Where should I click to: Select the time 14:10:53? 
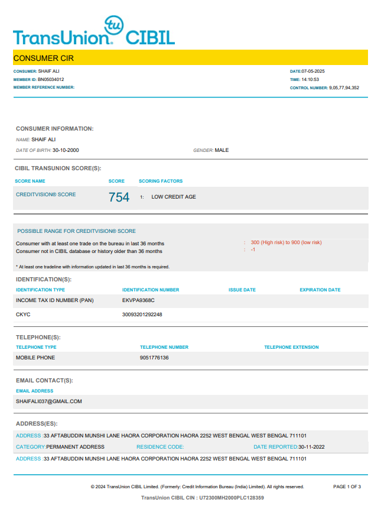[310, 79]
